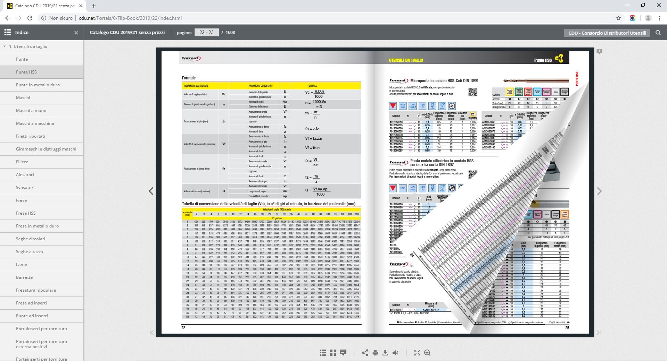Click the Indice panel title
This screenshot has width=667, height=361.
pos(22,32)
